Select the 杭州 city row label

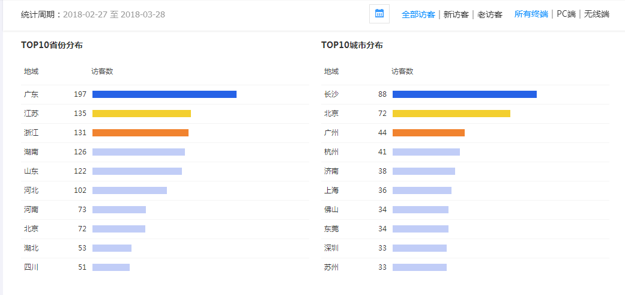pyautogui.click(x=331, y=152)
